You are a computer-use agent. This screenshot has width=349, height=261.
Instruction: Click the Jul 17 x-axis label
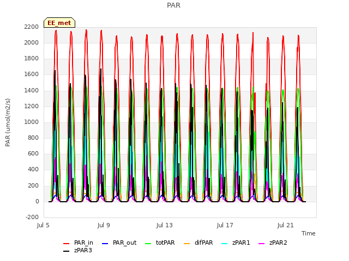pyautogui.click(x=225, y=226)
